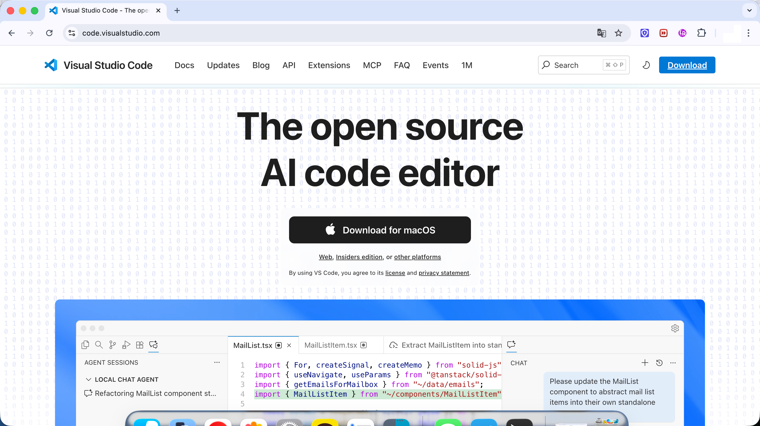Click the Explorer files icon in editor preview
This screenshot has height=426, width=760.
tap(85, 345)
